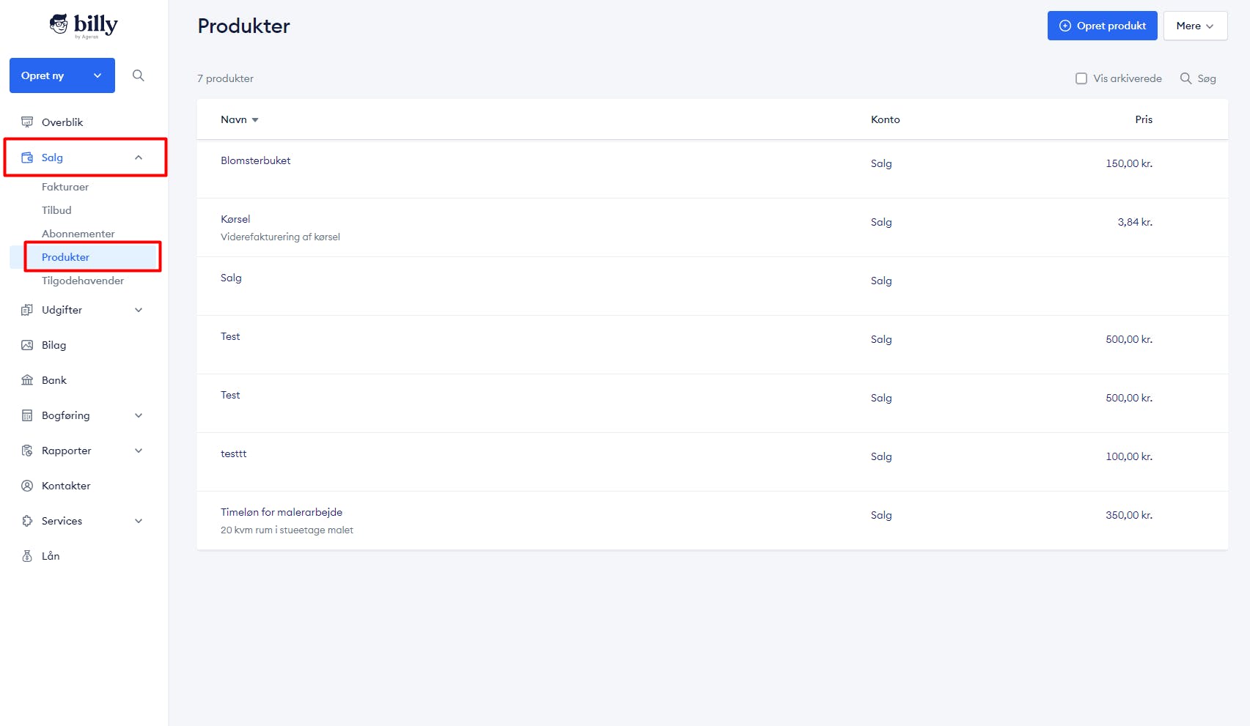Open Tilbud submenu item
The image size is (1250, 726).
tap(56, 210)
